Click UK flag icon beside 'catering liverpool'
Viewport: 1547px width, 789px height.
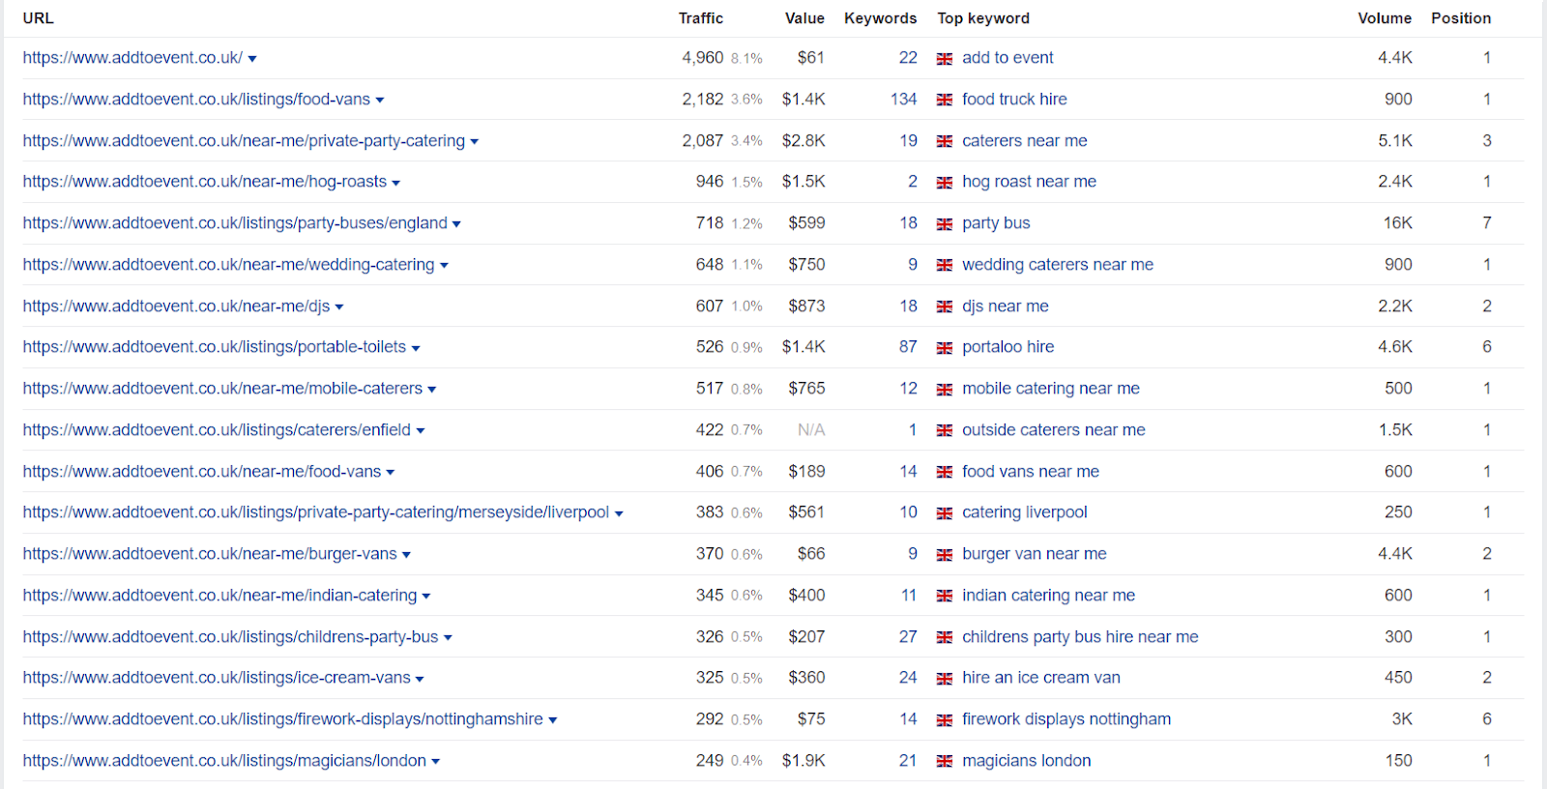pyautogui.click(x=945, y=513)
